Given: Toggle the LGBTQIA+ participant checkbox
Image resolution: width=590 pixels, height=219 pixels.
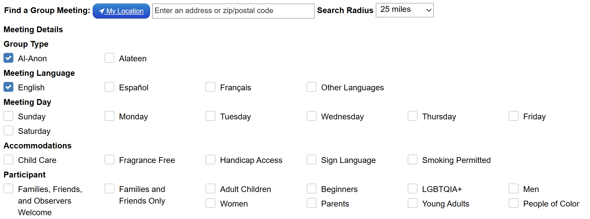Looking at the screenshot, I should click(413, 189).
